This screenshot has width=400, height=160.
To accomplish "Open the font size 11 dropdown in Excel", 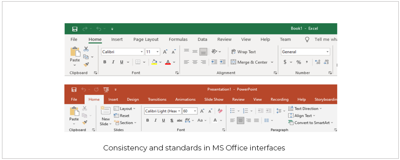I will (158, 52).
